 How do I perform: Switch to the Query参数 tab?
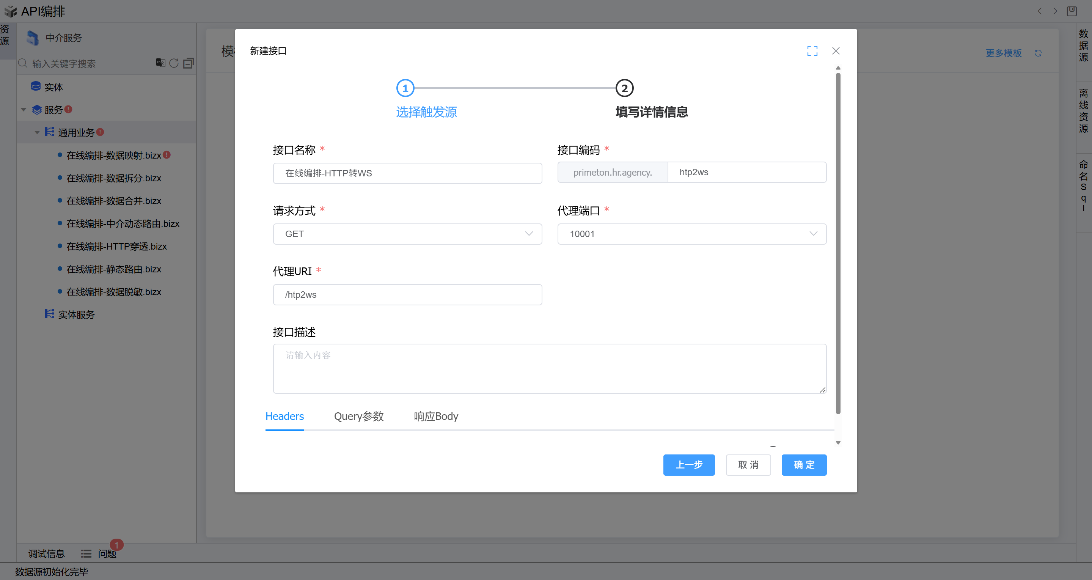[359, 417]
